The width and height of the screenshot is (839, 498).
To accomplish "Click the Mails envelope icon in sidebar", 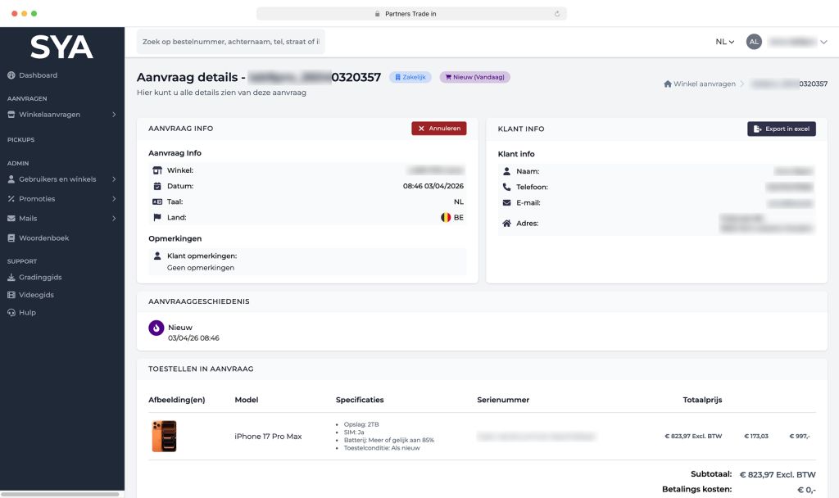I will 11,218.
